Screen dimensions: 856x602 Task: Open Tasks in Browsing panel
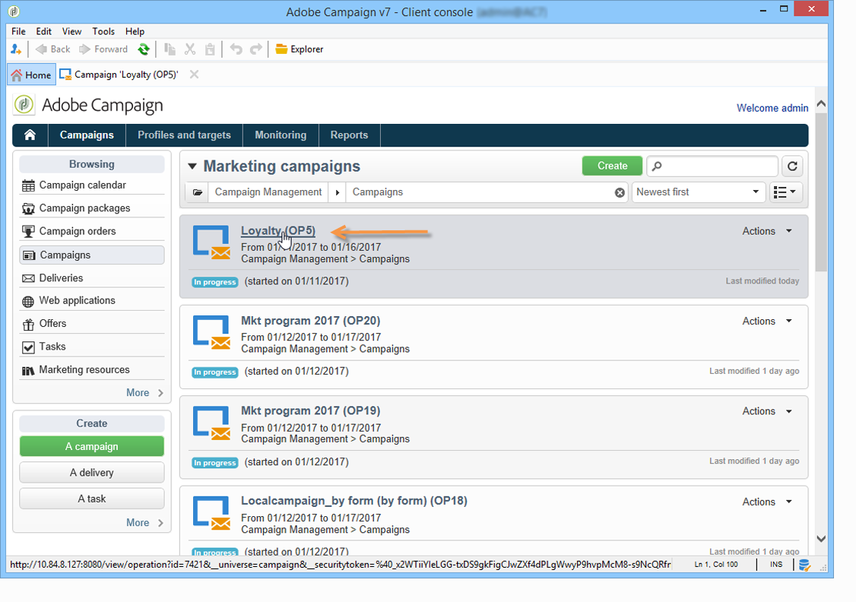click(92, 346)
